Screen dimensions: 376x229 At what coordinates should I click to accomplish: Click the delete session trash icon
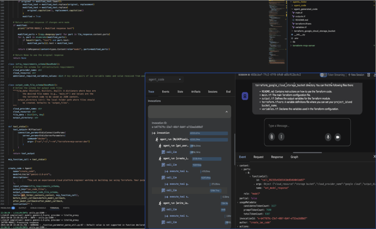369,75
